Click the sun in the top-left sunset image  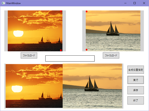coord(18,33)
